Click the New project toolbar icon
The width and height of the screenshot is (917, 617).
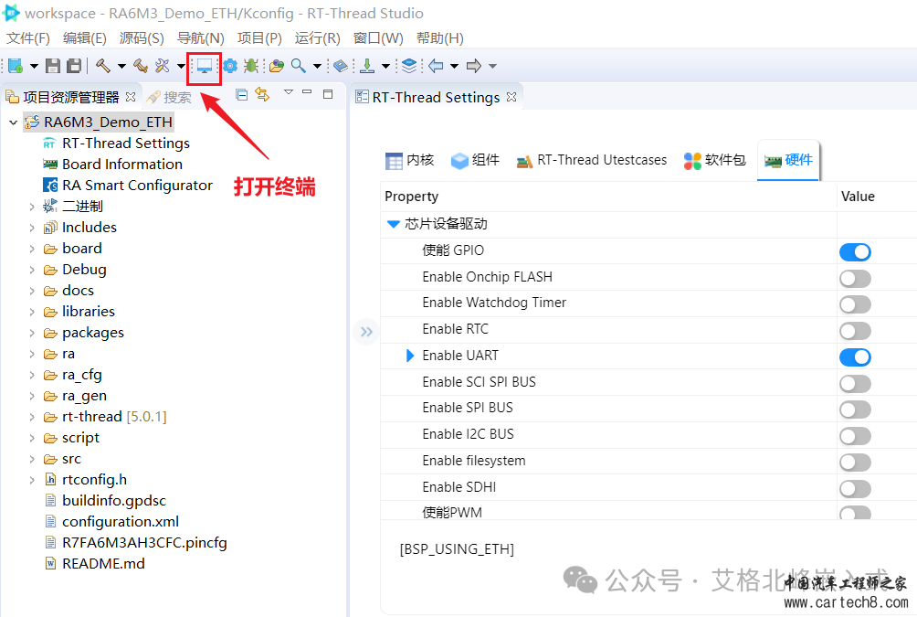point(16,66)
